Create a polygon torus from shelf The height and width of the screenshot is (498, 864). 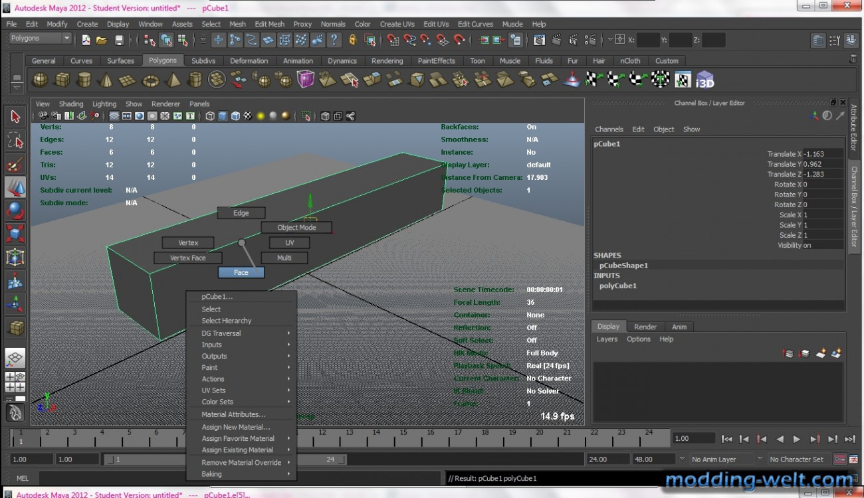coord(151,80)
